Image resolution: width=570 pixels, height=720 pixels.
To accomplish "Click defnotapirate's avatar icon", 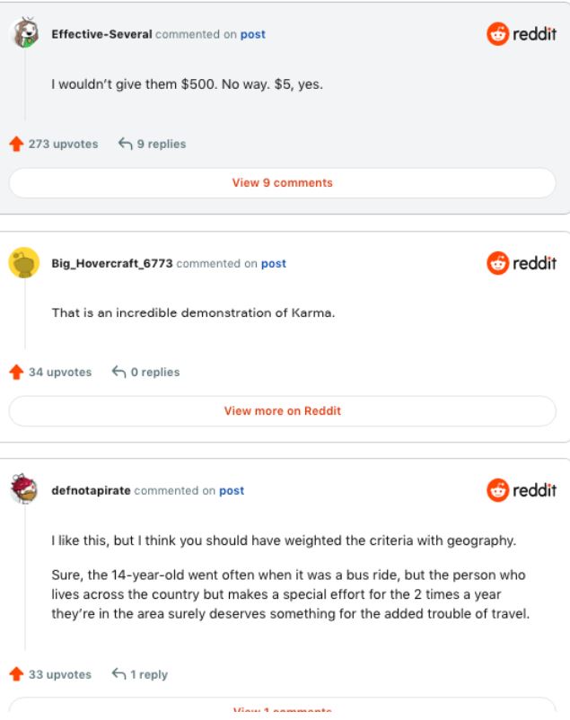I will pos(23,490).
